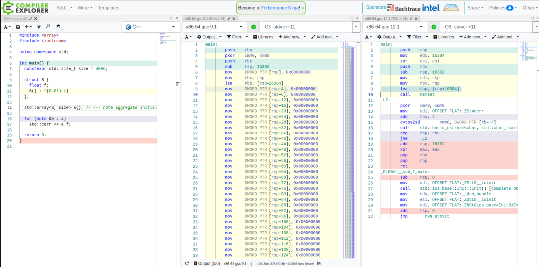
Task: Click the Become a Performance Ninja banner
Action: [269, 8]
